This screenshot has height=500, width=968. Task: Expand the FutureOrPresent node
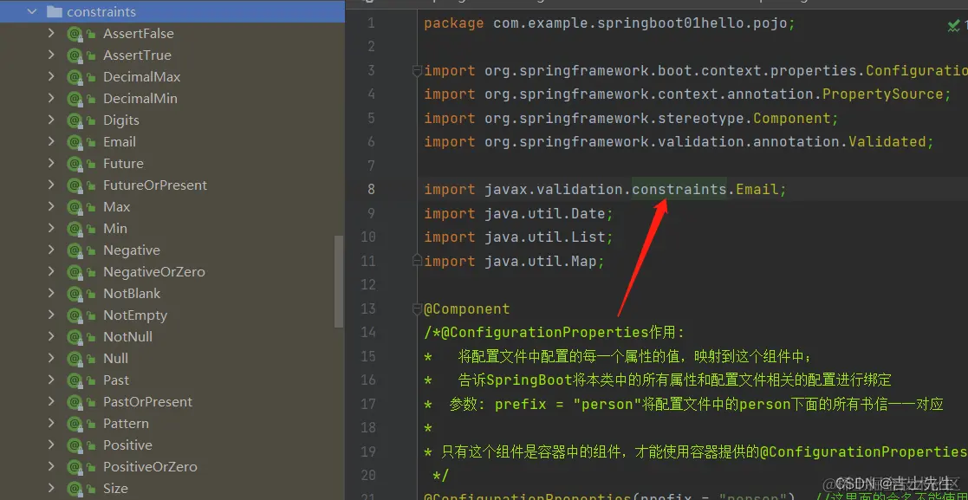51,185
